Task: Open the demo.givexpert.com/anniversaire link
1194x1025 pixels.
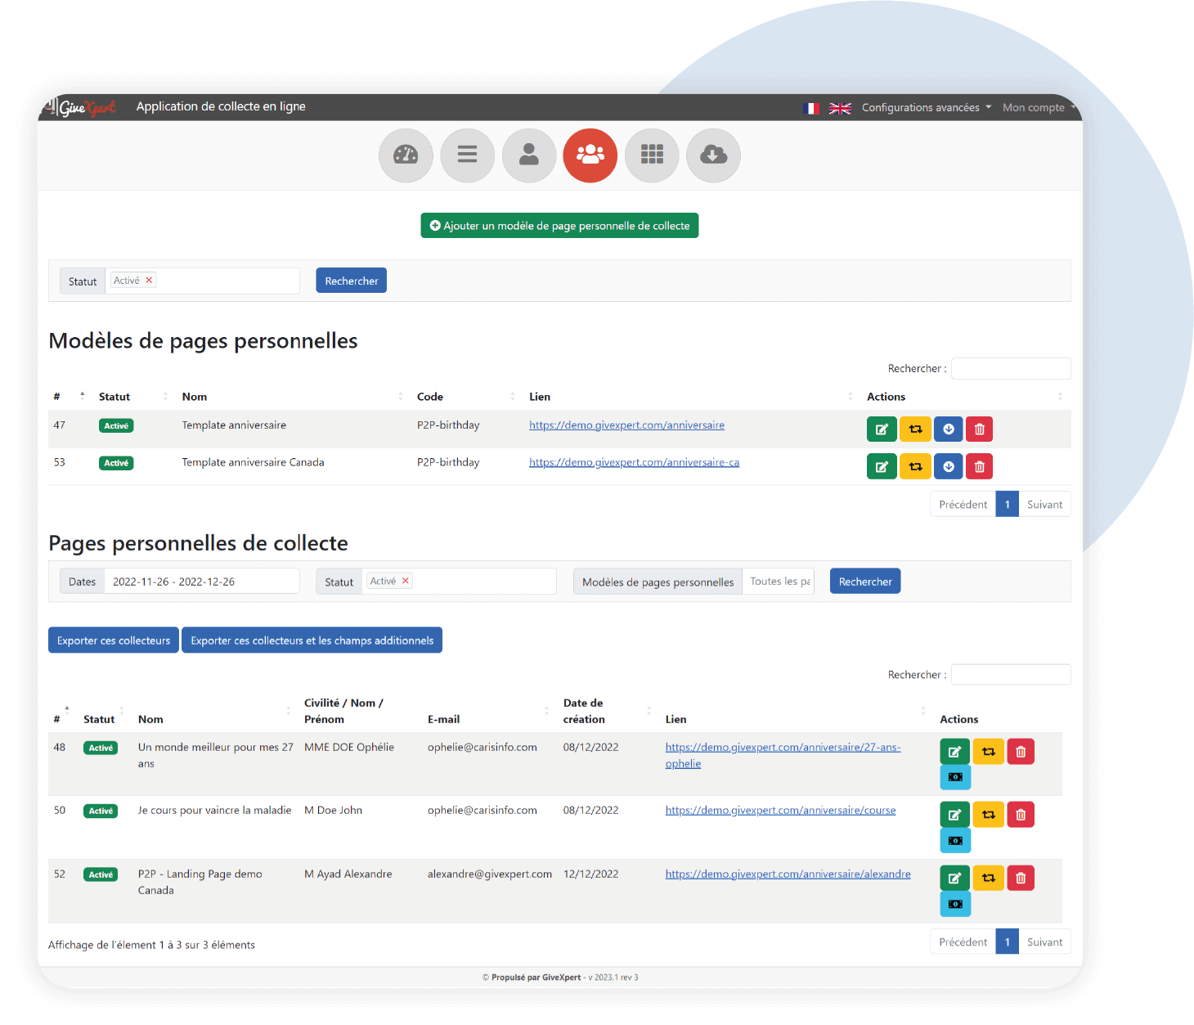Action: [626, 425]
